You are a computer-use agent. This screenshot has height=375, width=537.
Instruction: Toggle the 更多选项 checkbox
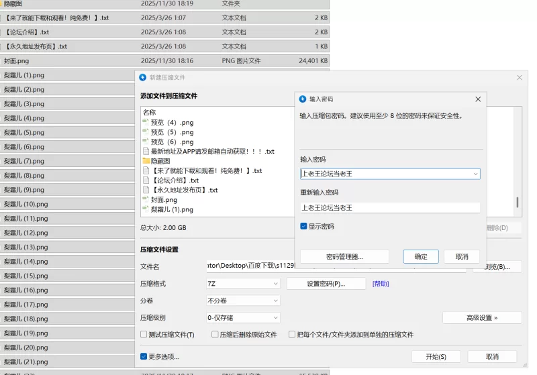(x=144, y=356)
